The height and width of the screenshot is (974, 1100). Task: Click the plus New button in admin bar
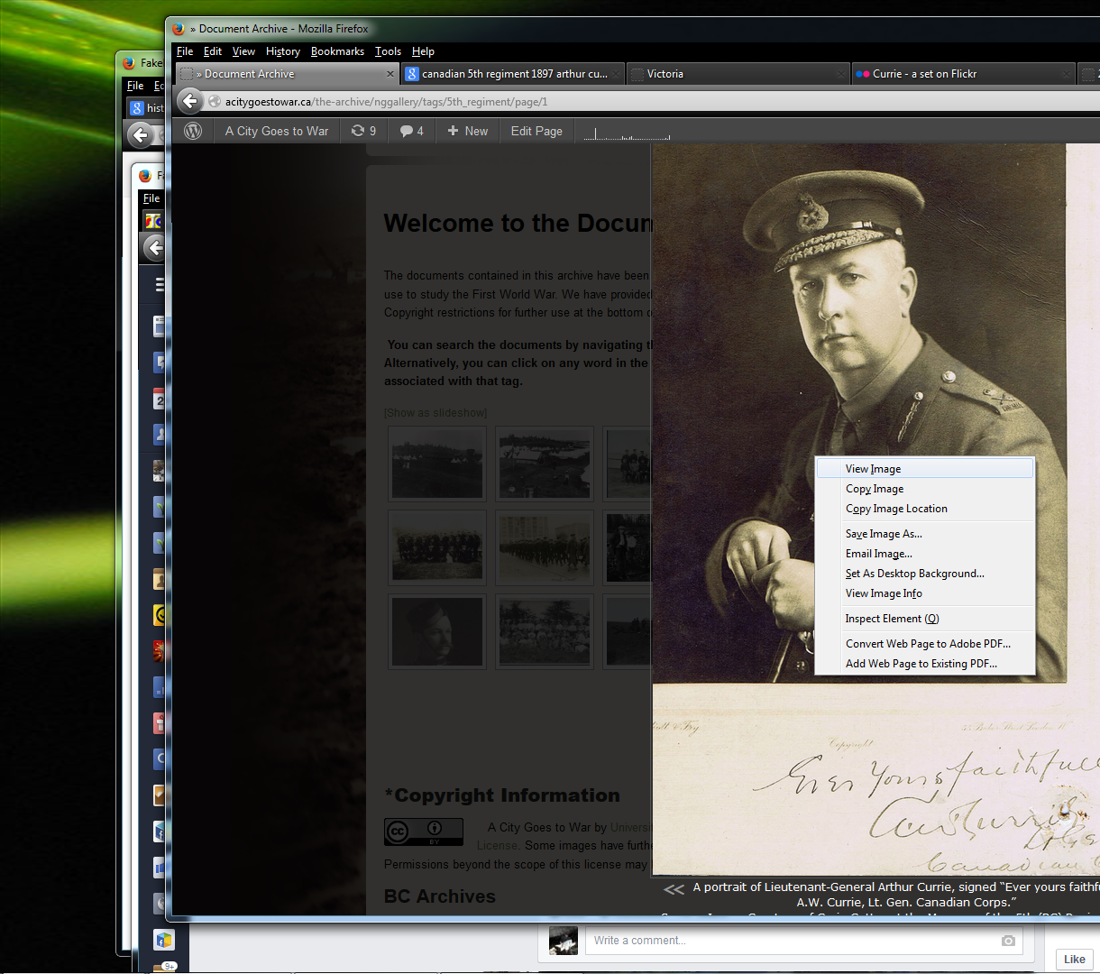pos(468,131)
